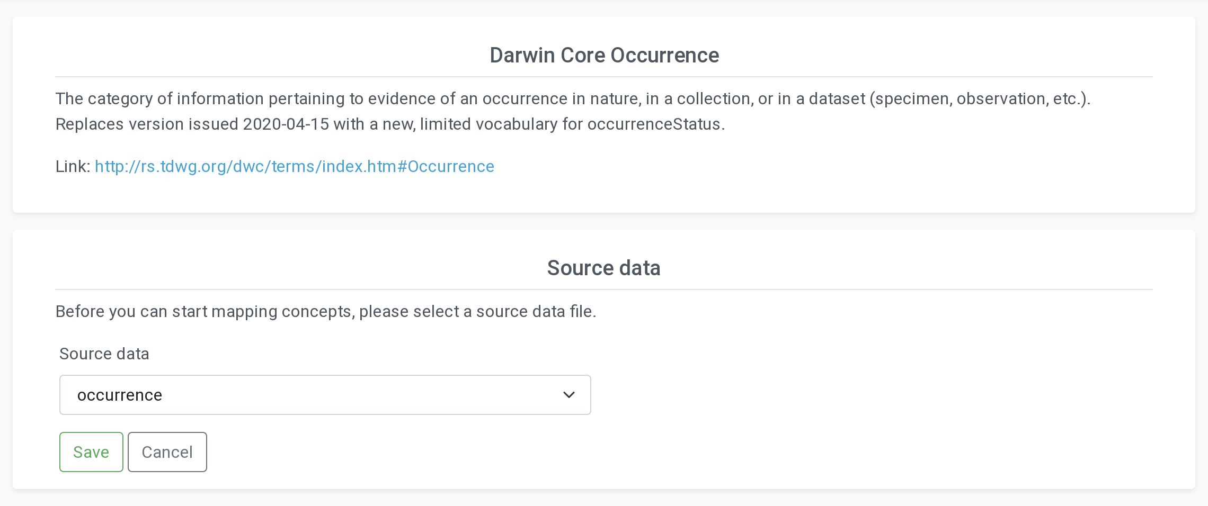The image size is (1208, 506).
Task: Click the 'Link:' label text
Action: (73, 167)
